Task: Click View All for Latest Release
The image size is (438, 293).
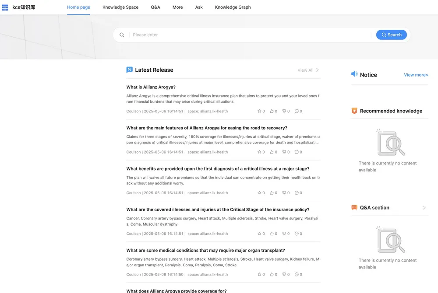Action: [x=305, y=70]
